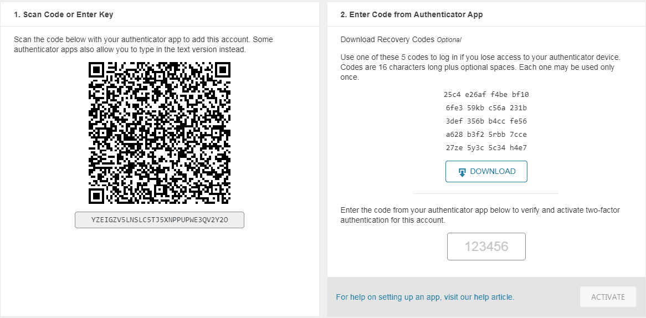Viewport: 646px width, 318px height.
Task: Select the secret key text field
Action: (x=160, y=220)
